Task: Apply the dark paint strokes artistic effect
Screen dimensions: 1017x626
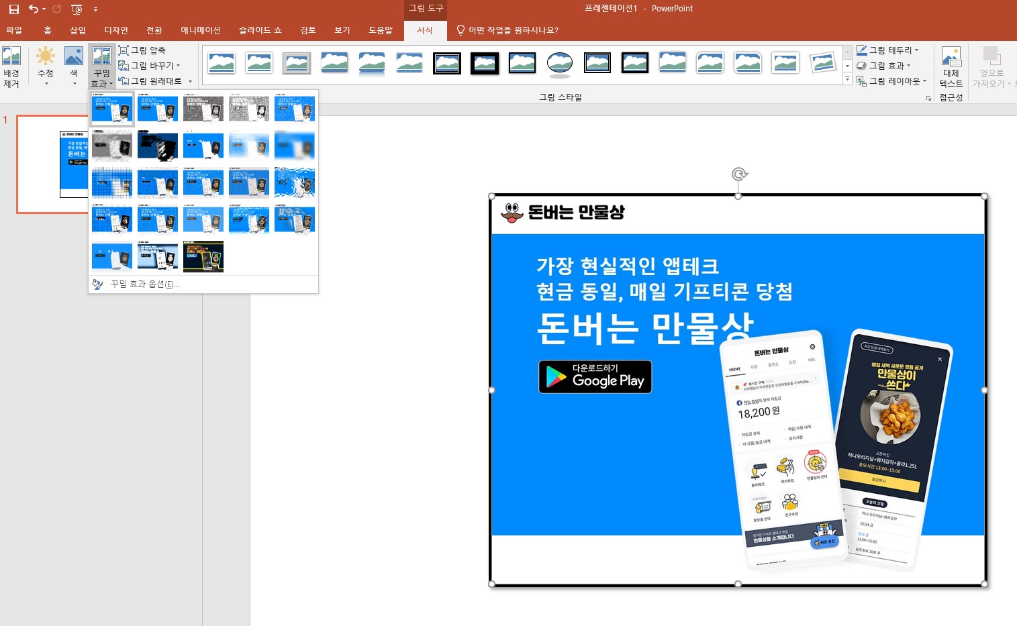Action: click(x=158, y=145)
